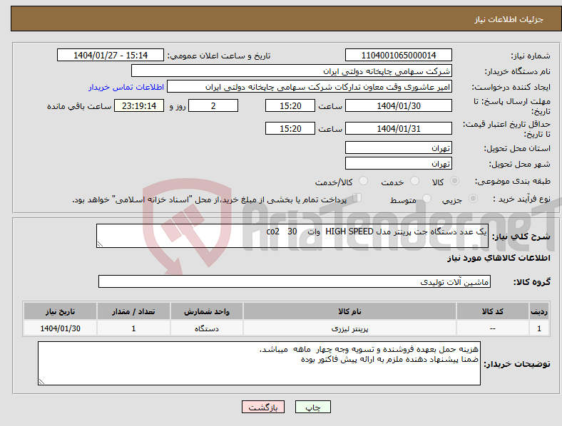Click the remaining time field 23:19:14
562x426 pixels.
tap(139, 105)
